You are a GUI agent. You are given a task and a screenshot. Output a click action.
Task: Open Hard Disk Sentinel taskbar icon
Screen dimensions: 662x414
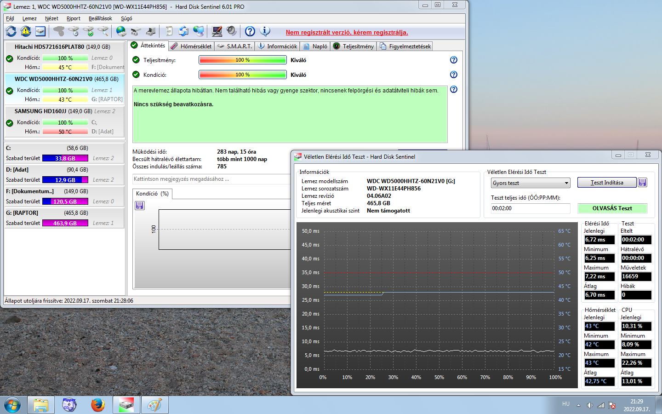tap(126, 405)
